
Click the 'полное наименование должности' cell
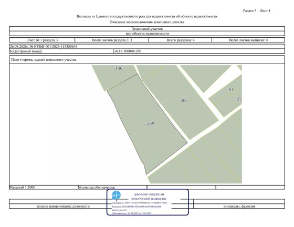click(63, 206)
